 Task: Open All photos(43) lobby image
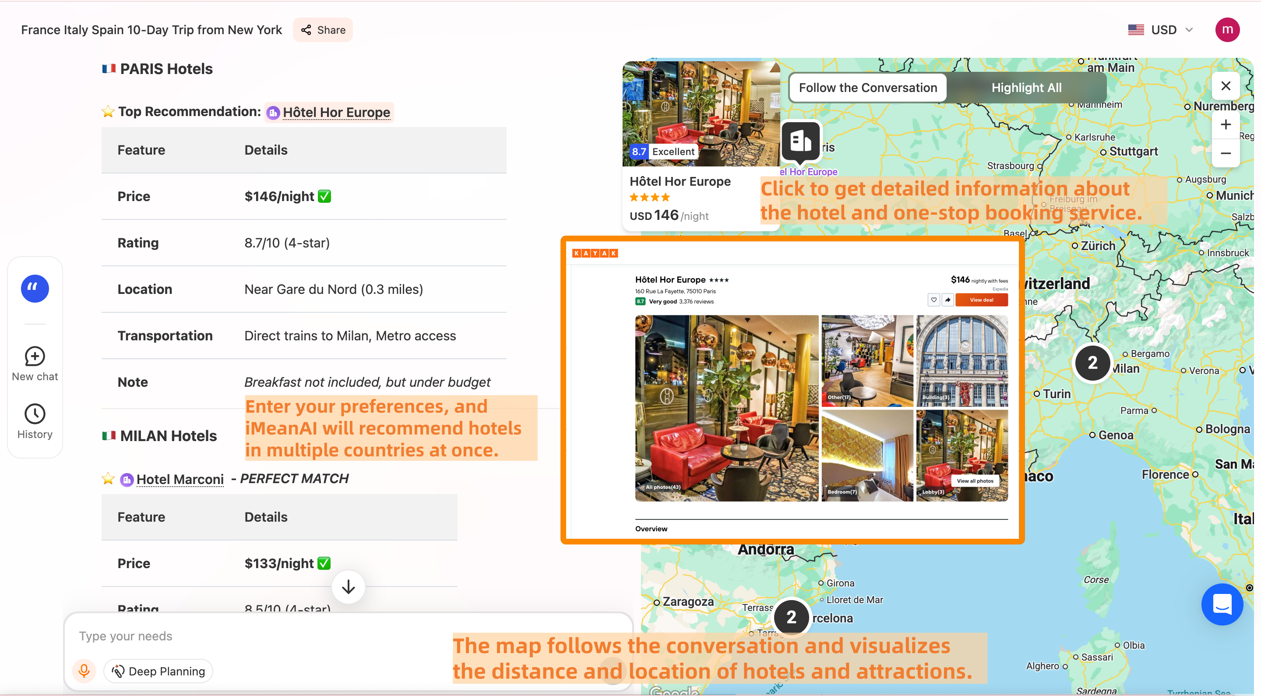click(x=726, y=408)
